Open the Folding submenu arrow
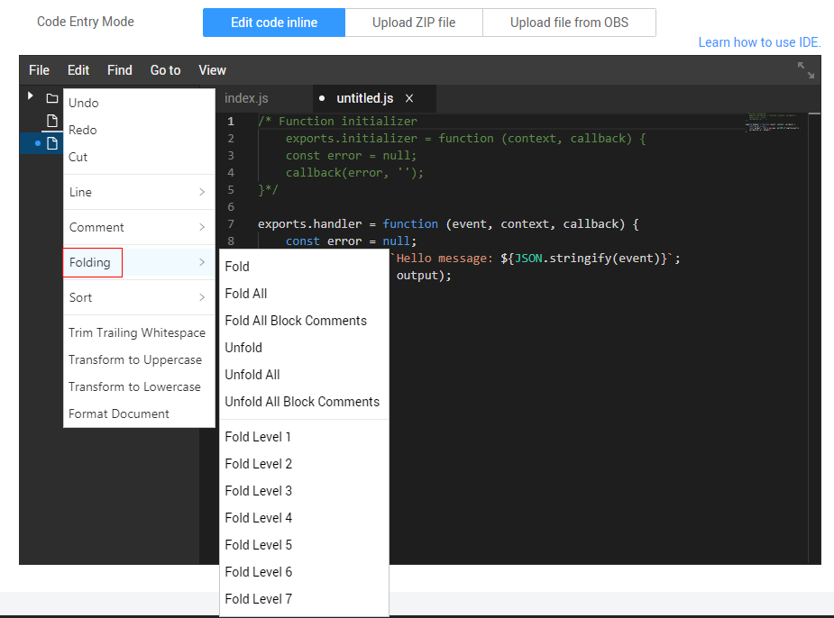Viewport: 834px width, 618px height. pos(202,262)
